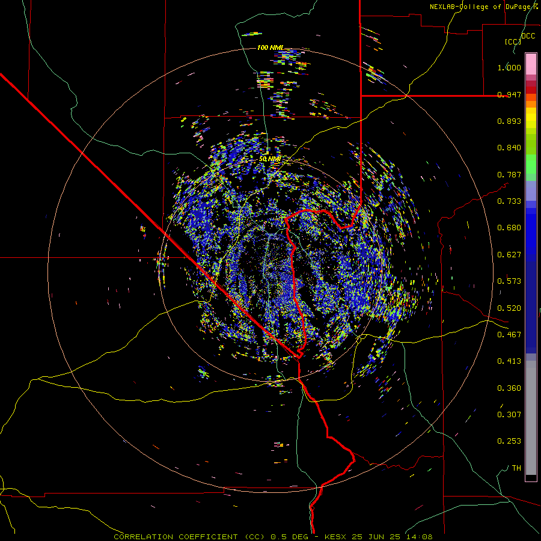Click the pink segment at top of color bar

[x=531, y=64]
